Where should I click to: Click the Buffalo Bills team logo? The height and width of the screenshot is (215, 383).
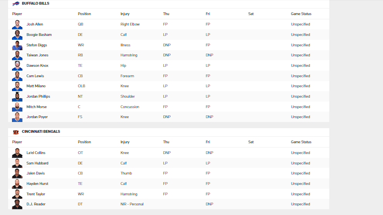click(x=16, y=3)
